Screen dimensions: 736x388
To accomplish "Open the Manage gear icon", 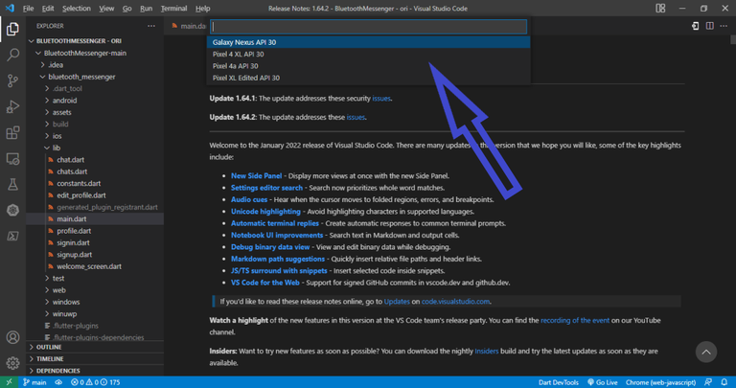I will [x=12, y=363].
